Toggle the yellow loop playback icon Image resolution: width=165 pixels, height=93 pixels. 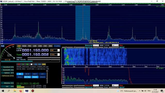[x=44, y=64]
